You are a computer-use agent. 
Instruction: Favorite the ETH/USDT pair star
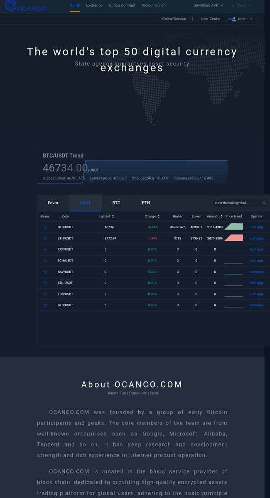[45, 238]
